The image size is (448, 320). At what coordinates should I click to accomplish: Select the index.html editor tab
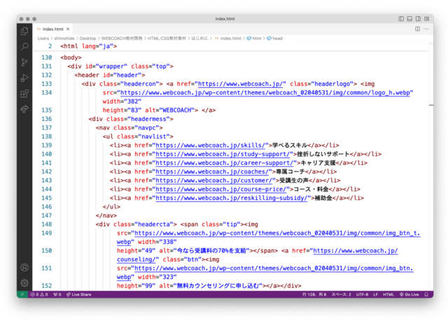(x=53, y=29)
